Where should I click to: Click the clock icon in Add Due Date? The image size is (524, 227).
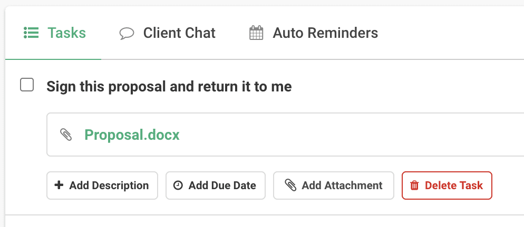pyautogui.click(x=178, y=185)
